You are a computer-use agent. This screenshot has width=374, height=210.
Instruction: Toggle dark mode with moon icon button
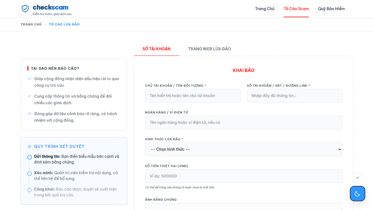(358, 194)
